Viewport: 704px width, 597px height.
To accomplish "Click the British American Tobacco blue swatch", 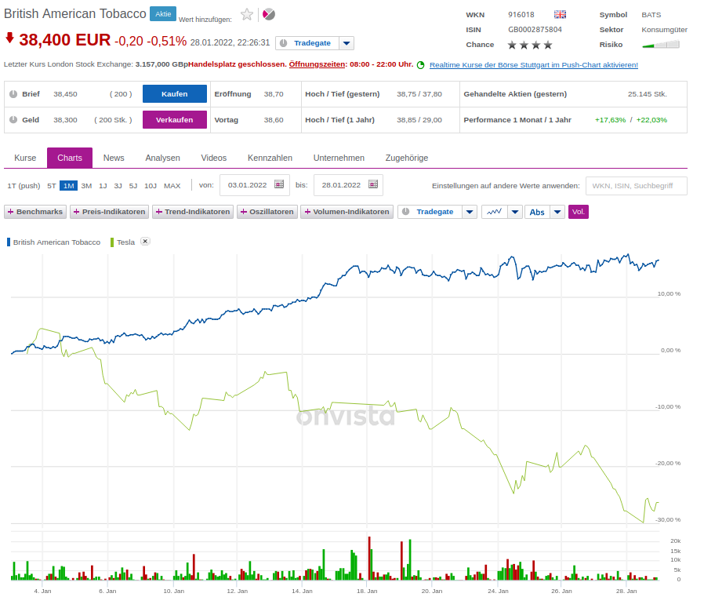I will click(x=9, y=242).
